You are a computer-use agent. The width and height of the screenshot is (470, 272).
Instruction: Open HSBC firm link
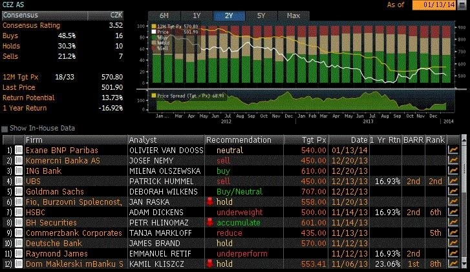click(x=36, y=212)
